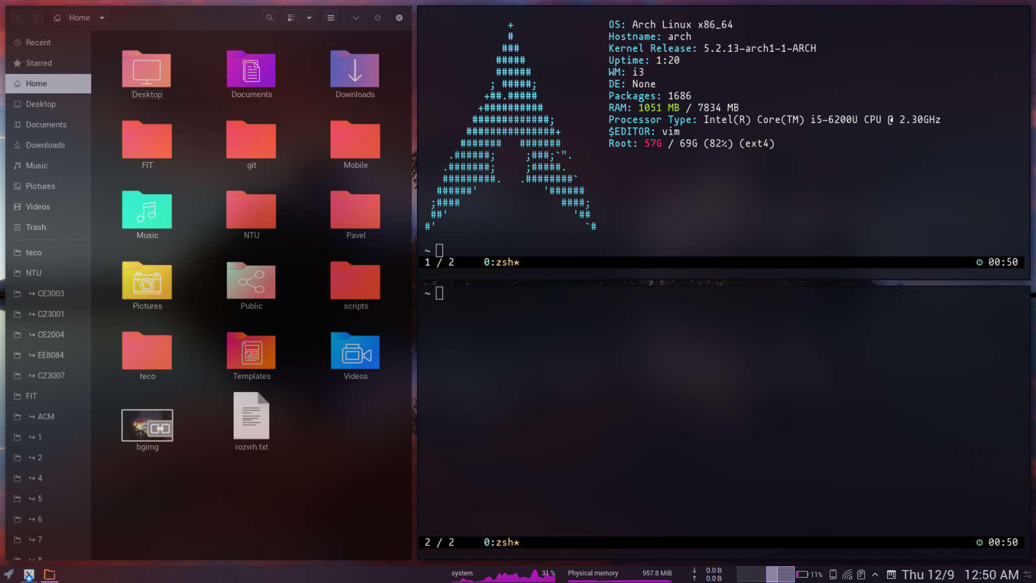1036x583 pixels.
Task: Open the clipboard manager from the tray
Action: (x=861, y=574)
